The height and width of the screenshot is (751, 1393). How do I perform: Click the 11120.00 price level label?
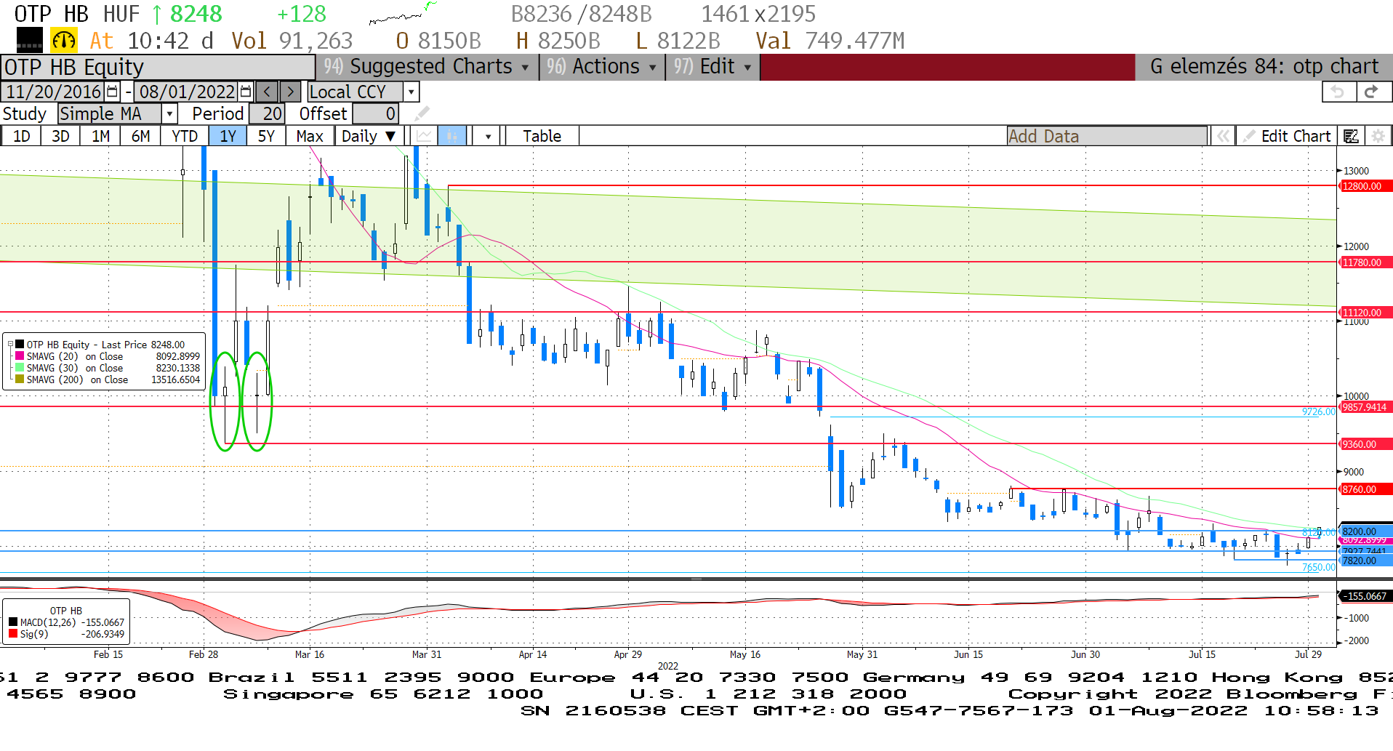coord(1365,313)
